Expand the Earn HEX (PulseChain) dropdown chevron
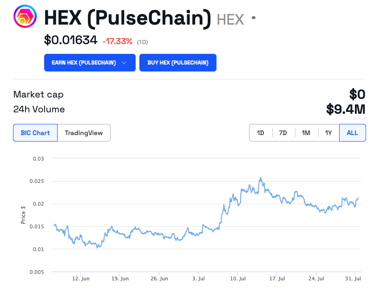Screen dimensions: 387x298 (x=124, y=63)
